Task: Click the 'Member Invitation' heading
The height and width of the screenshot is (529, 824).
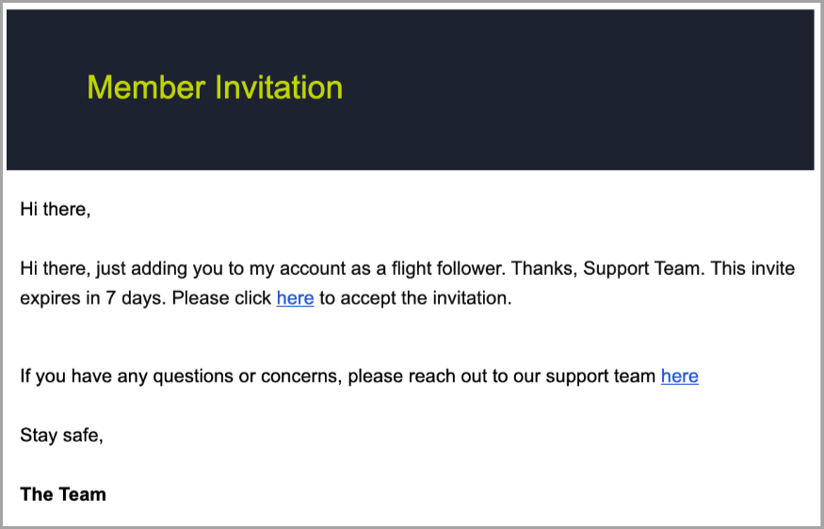Action: pyautogui.click(x=215, y=88)
